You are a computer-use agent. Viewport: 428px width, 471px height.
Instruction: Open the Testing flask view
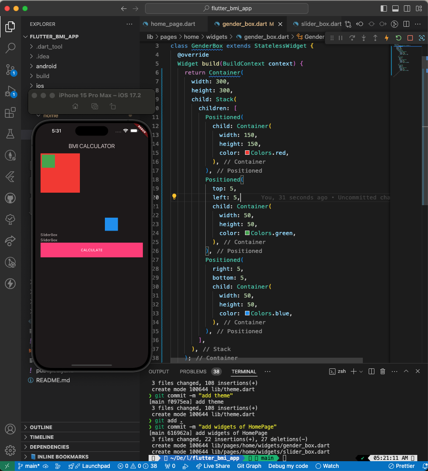click(x=10, y=134)
